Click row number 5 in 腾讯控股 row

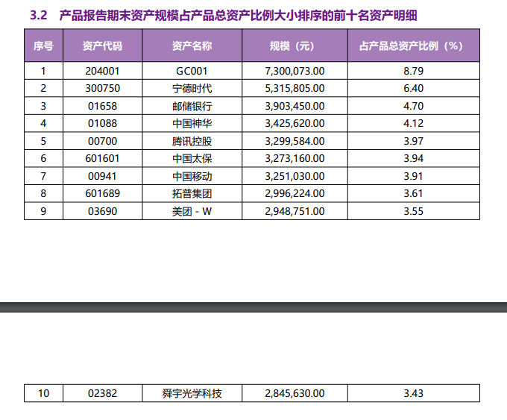coord(43,141)
